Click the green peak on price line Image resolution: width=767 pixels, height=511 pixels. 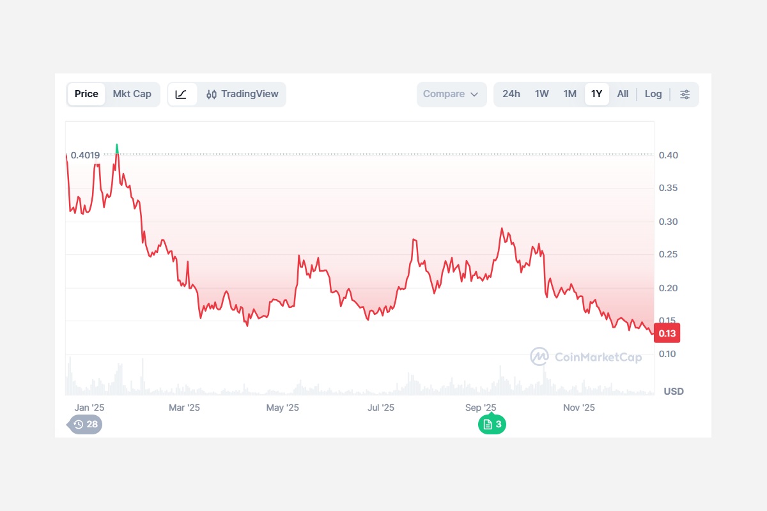click(x=117, y=148)
